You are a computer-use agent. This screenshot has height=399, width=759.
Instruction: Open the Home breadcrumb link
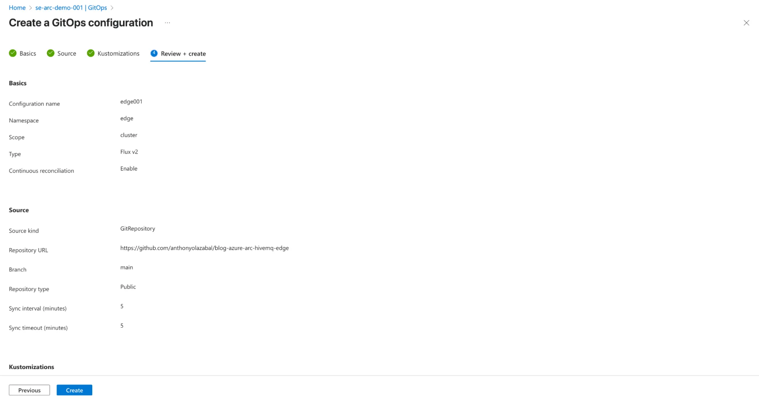(17, 8)
